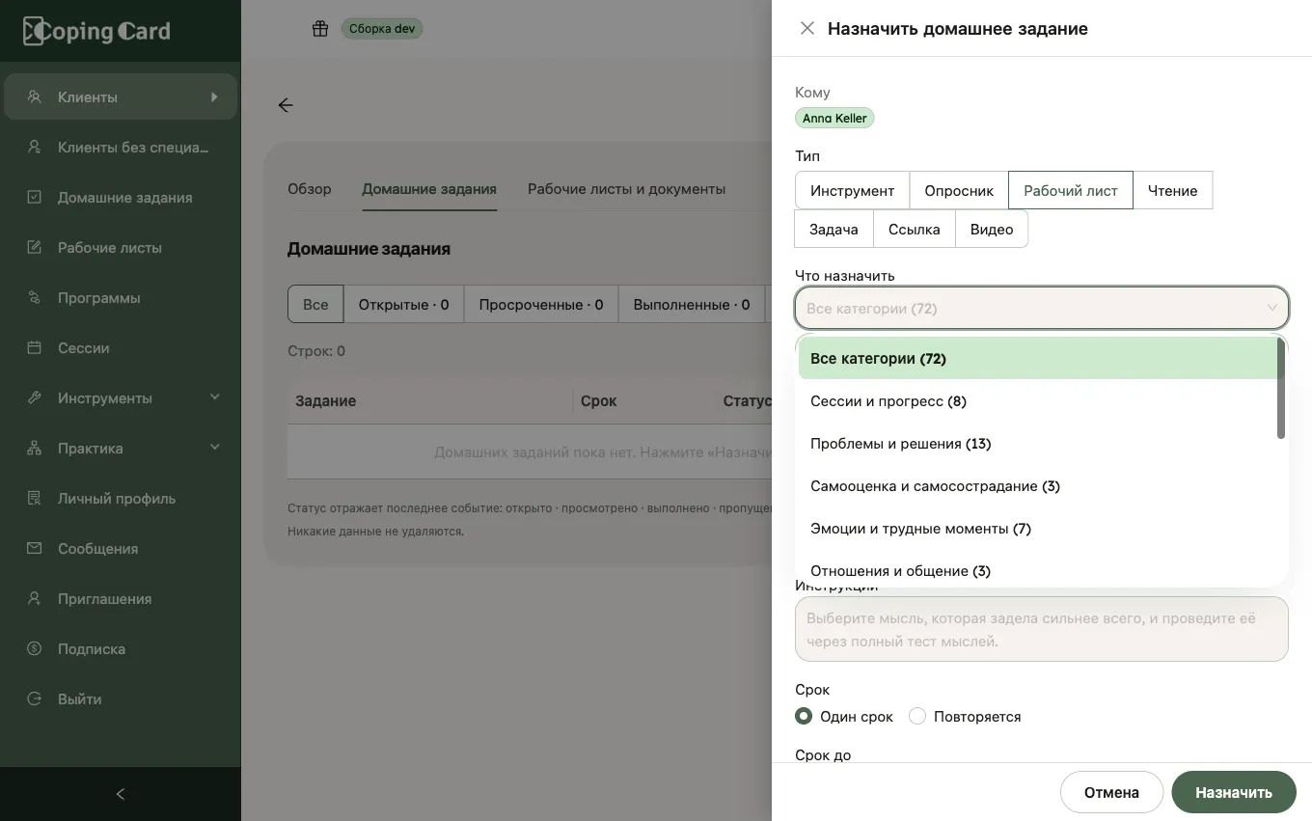Open the Все категории (72) combo box
Image resolution: width=1312 pixels, height=821 pixels.
pyautogui.click(x=1042, y=309)
